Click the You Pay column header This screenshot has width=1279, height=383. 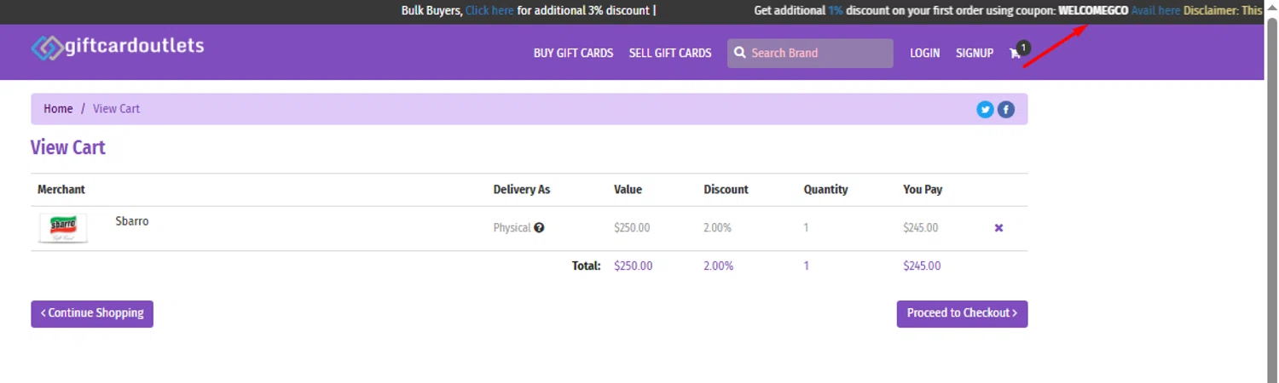coord(923,189)
